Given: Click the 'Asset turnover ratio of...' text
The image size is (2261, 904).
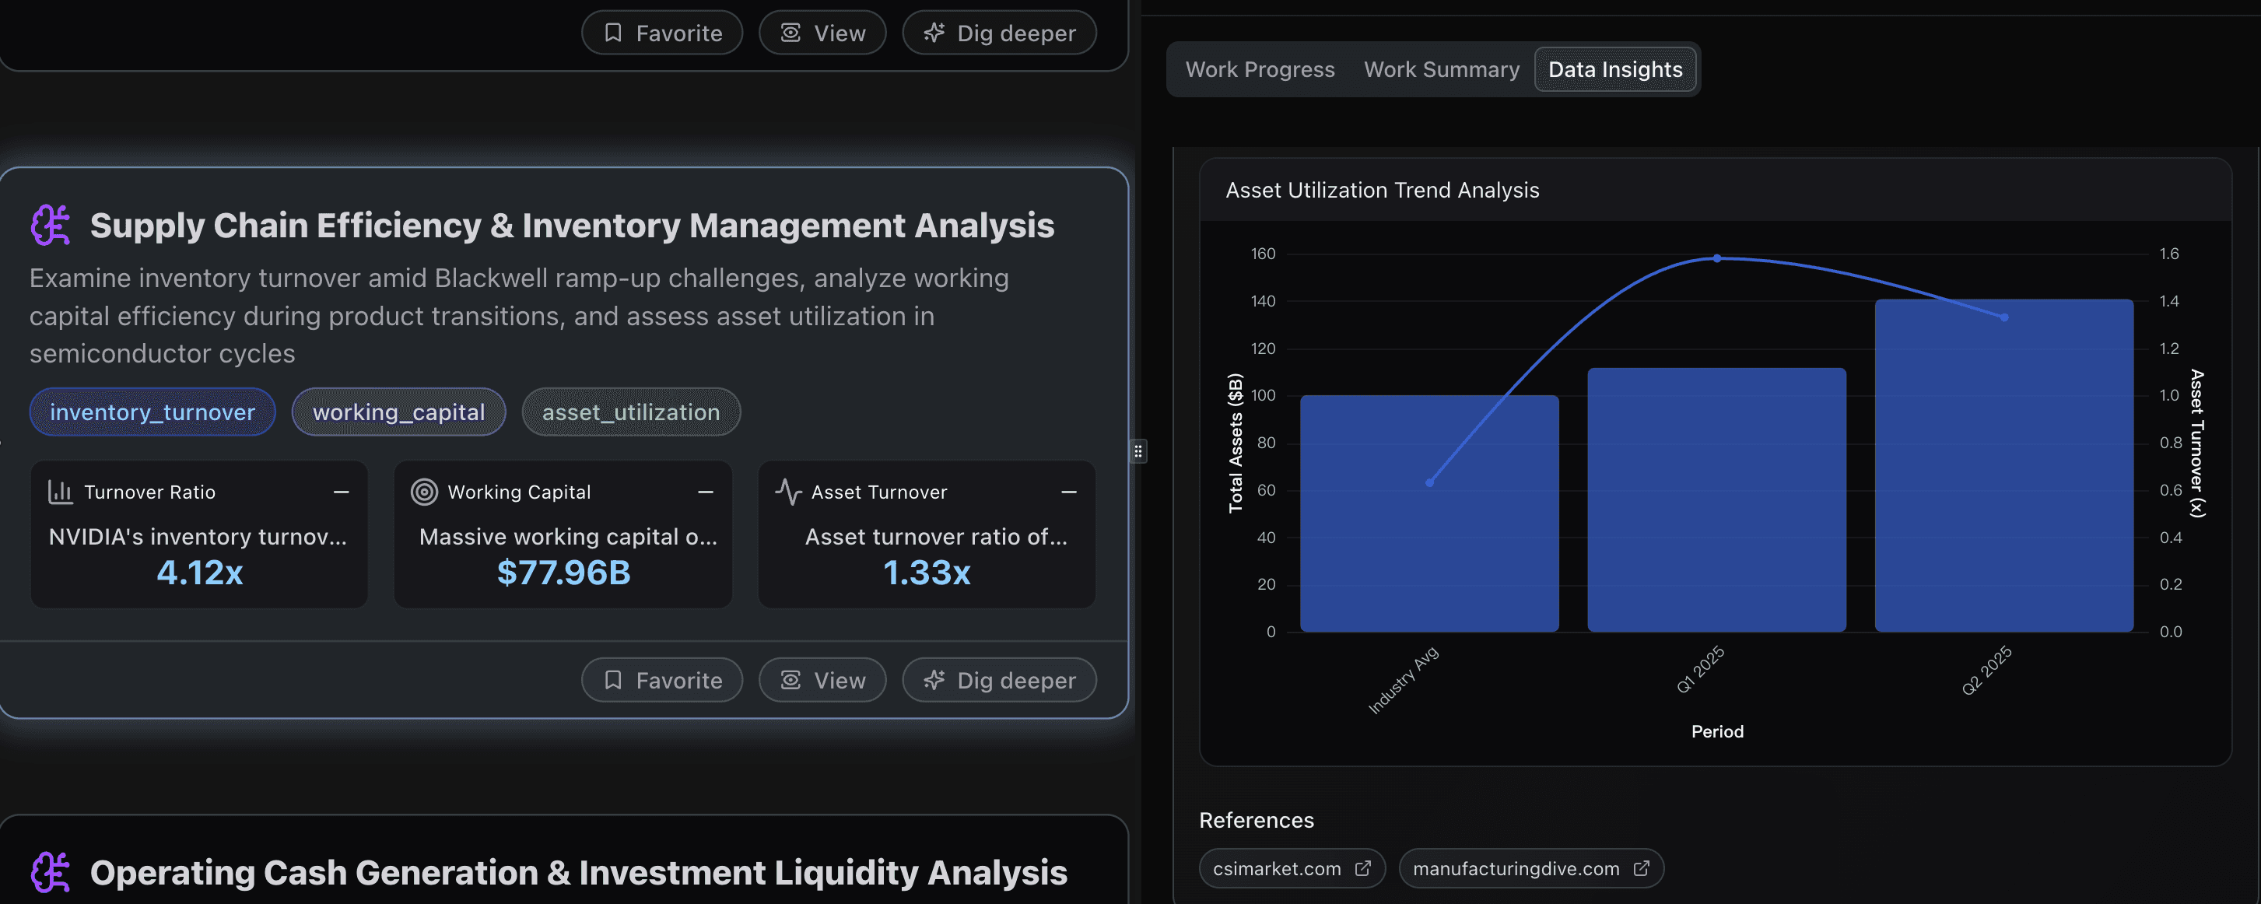Looking at the screenshot, I should pos(937,536).
